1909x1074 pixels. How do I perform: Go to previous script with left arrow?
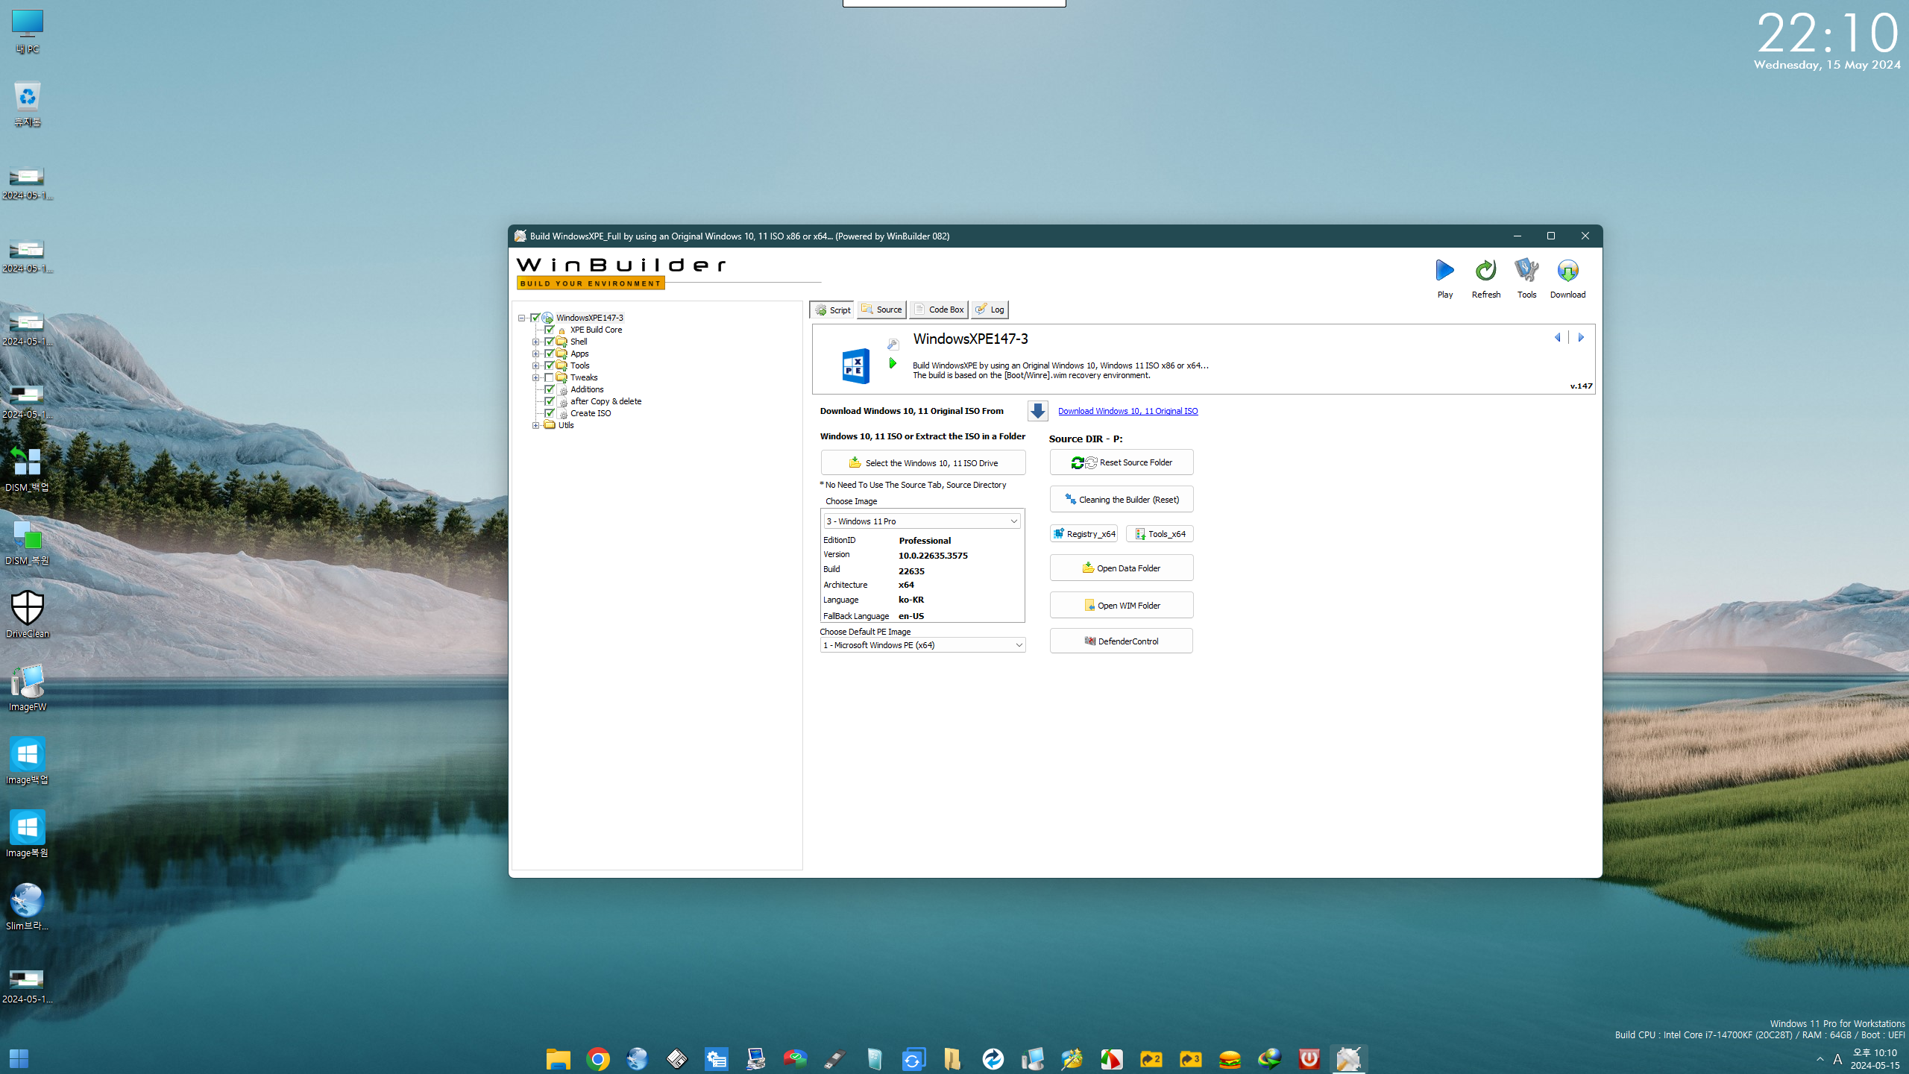1557,337
